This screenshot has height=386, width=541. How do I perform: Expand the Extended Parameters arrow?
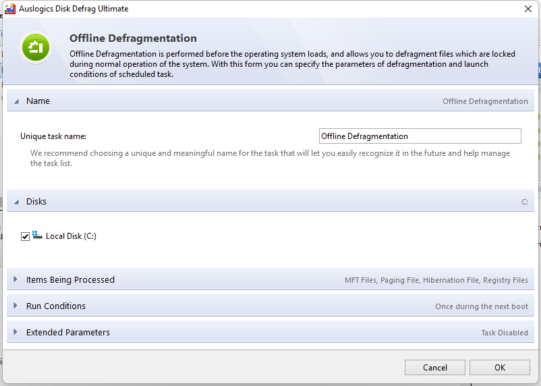point(16,333)
